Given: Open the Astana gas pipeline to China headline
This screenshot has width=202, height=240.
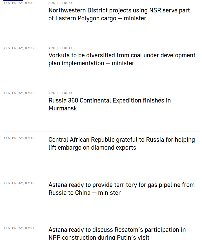Looking at the screenshot, I should click(x=121, y=185).
